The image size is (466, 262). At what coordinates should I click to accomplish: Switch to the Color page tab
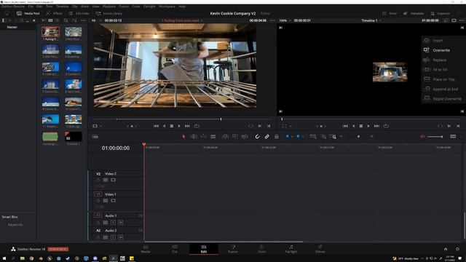pos(261,249)
